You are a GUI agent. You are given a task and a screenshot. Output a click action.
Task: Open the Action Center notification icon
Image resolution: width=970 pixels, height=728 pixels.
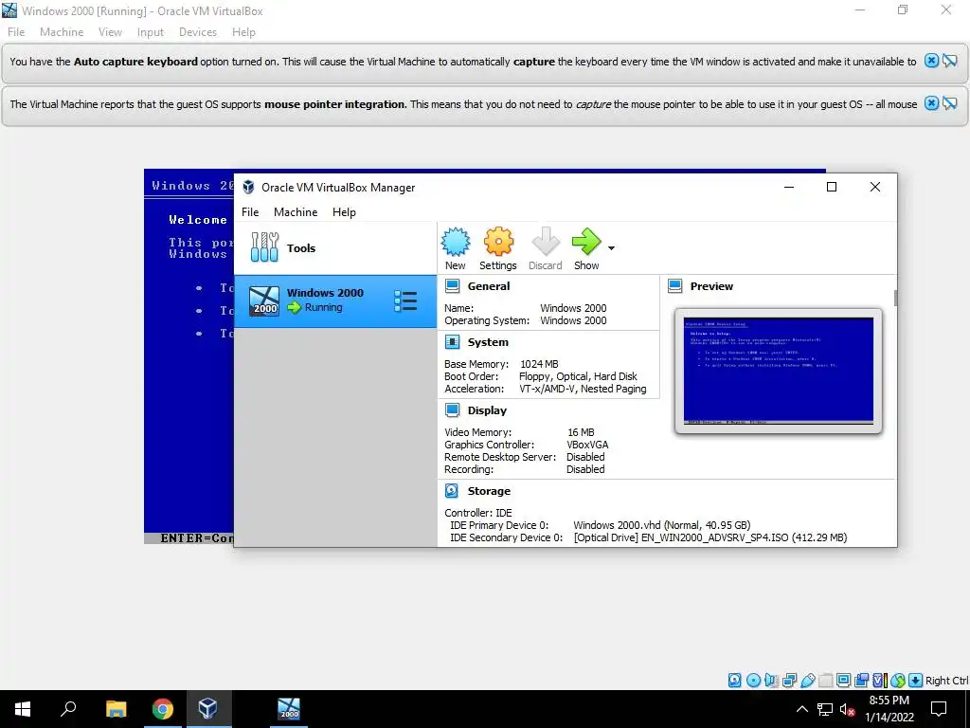pyautogui.click(x=939, y=709)
